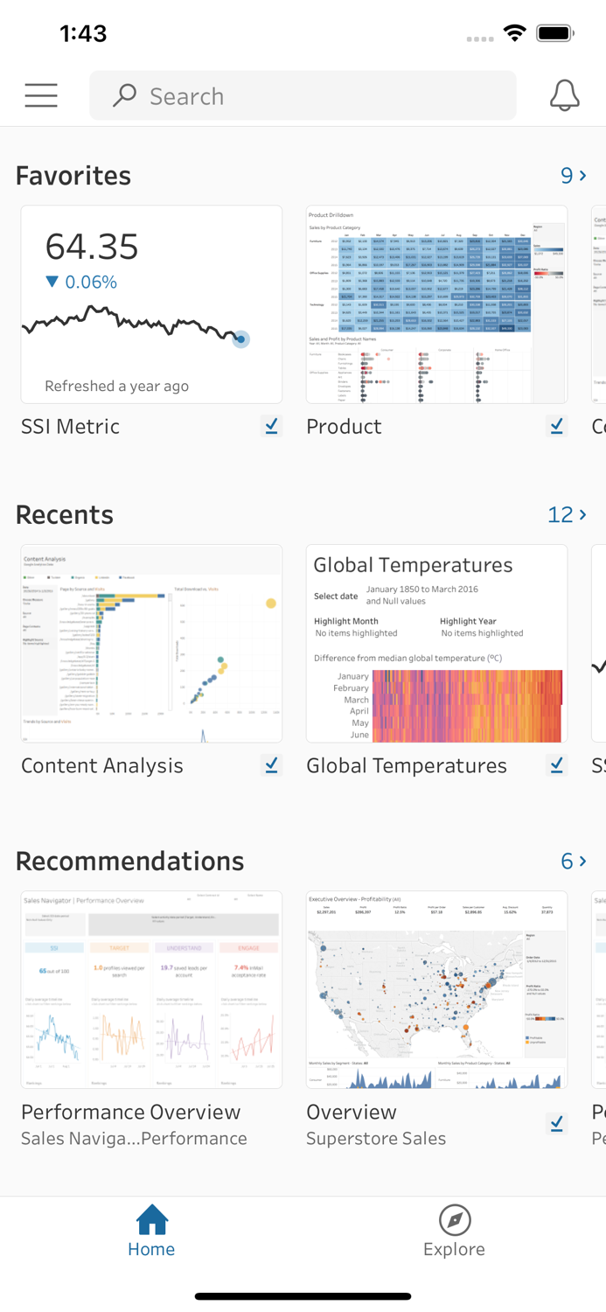Open notifications via the bell icon
This screenshot has height=1312, width=606.
tap(565, 95)
